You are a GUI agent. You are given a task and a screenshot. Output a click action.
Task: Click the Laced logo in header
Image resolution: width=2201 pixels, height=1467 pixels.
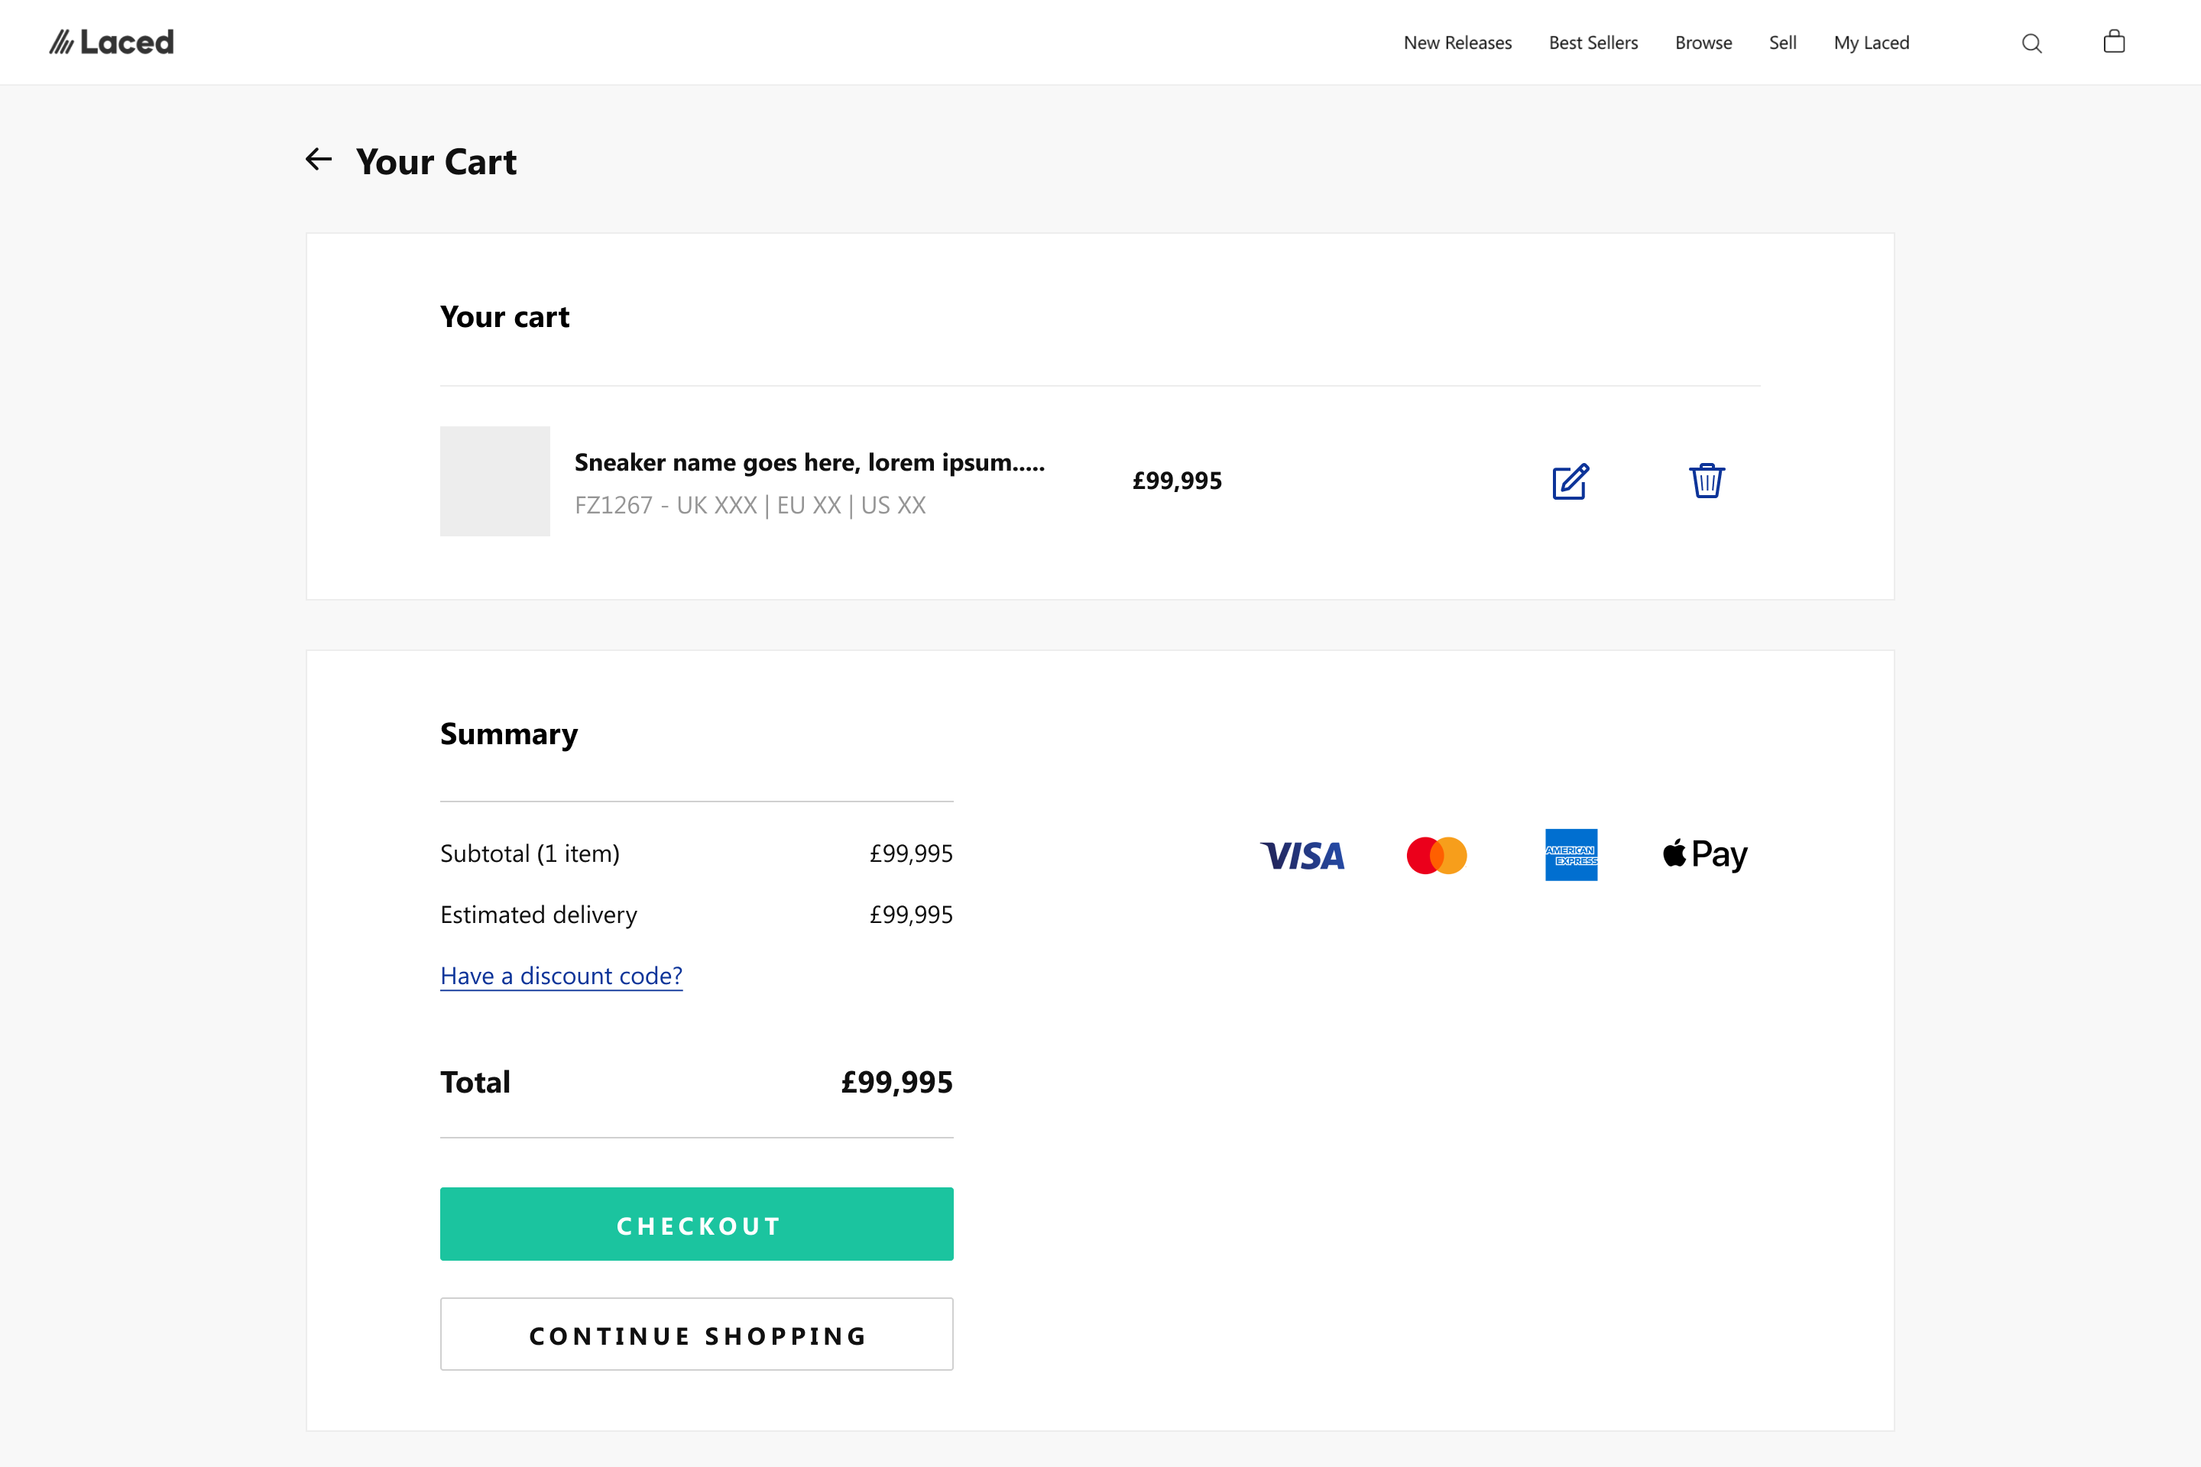pyautogui.click(x=112, y=42)
